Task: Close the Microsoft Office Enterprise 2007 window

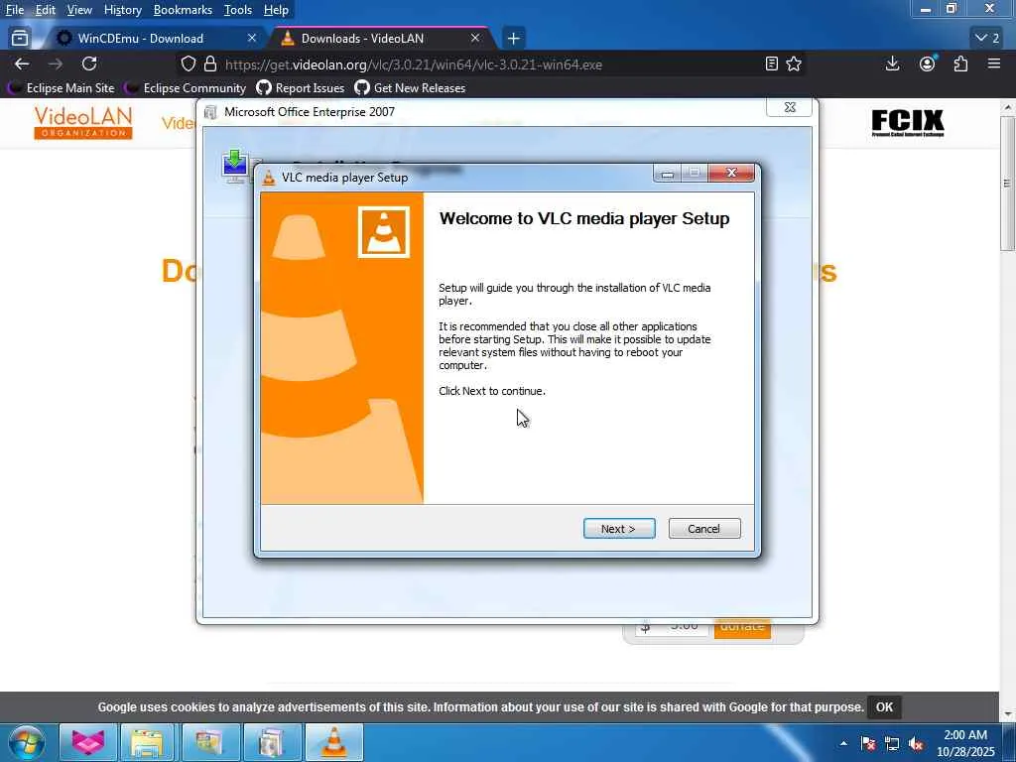Action: (789, 107)
